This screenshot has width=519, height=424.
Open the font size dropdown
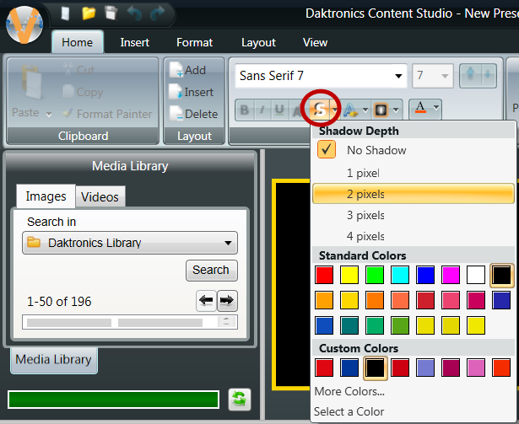tap(446, 76)
